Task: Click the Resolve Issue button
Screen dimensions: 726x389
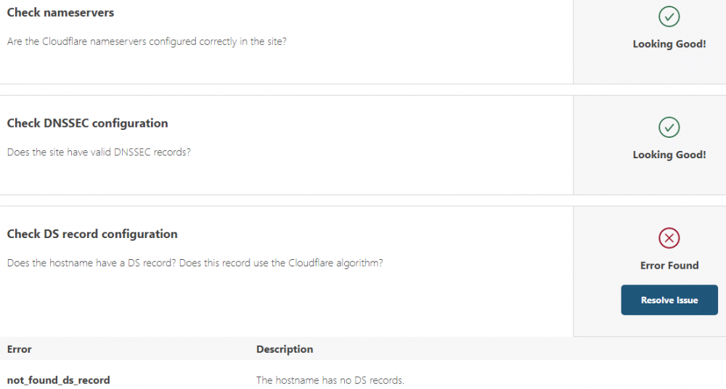Action: click(x=669, y=300)
